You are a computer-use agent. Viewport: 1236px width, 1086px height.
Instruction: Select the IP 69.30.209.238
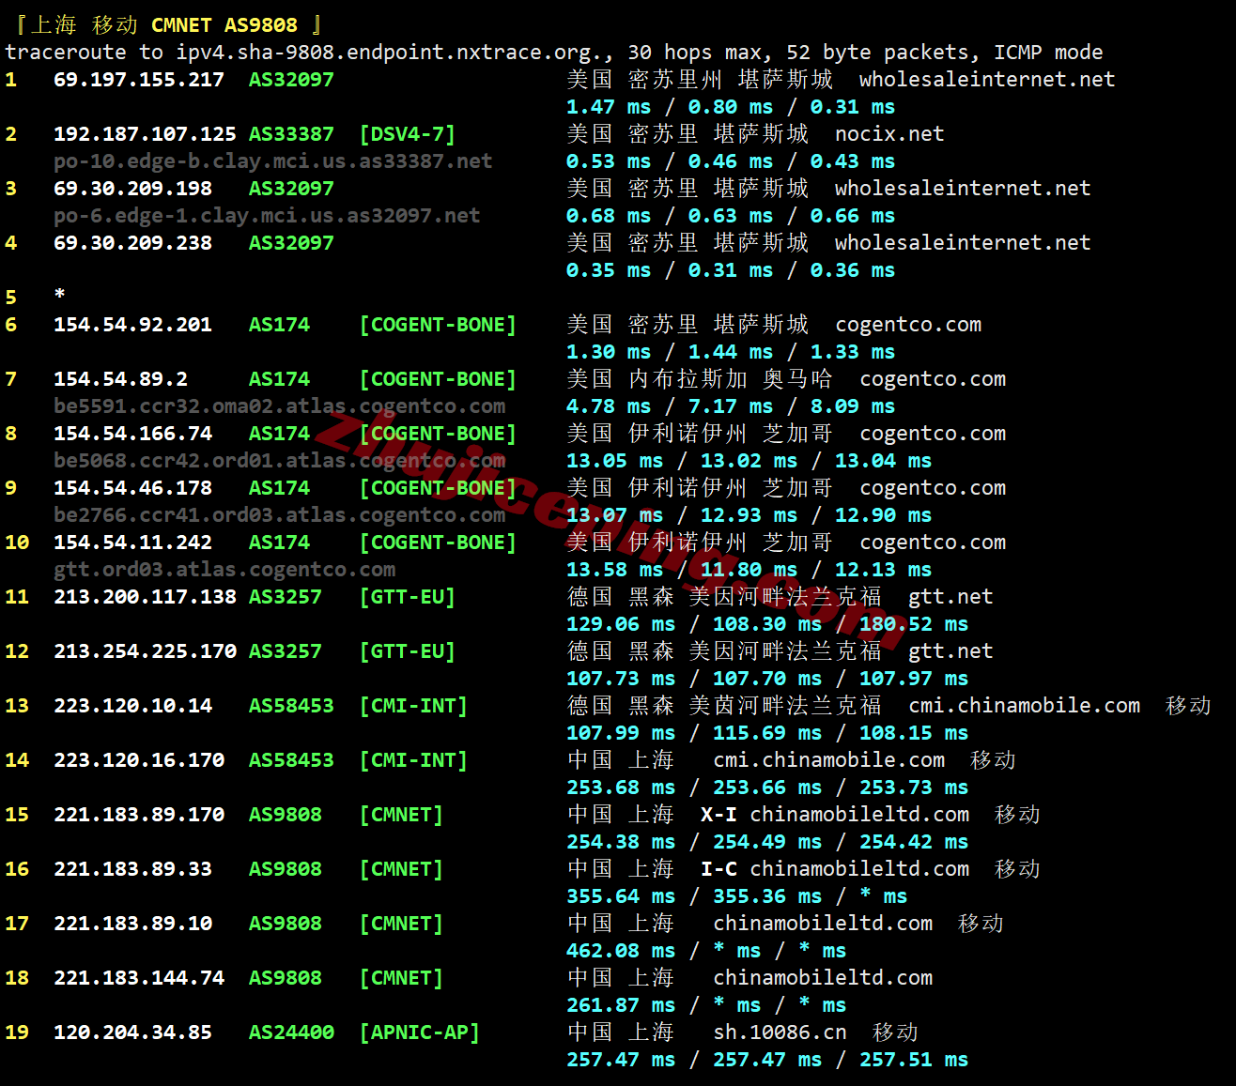point(132,243)
